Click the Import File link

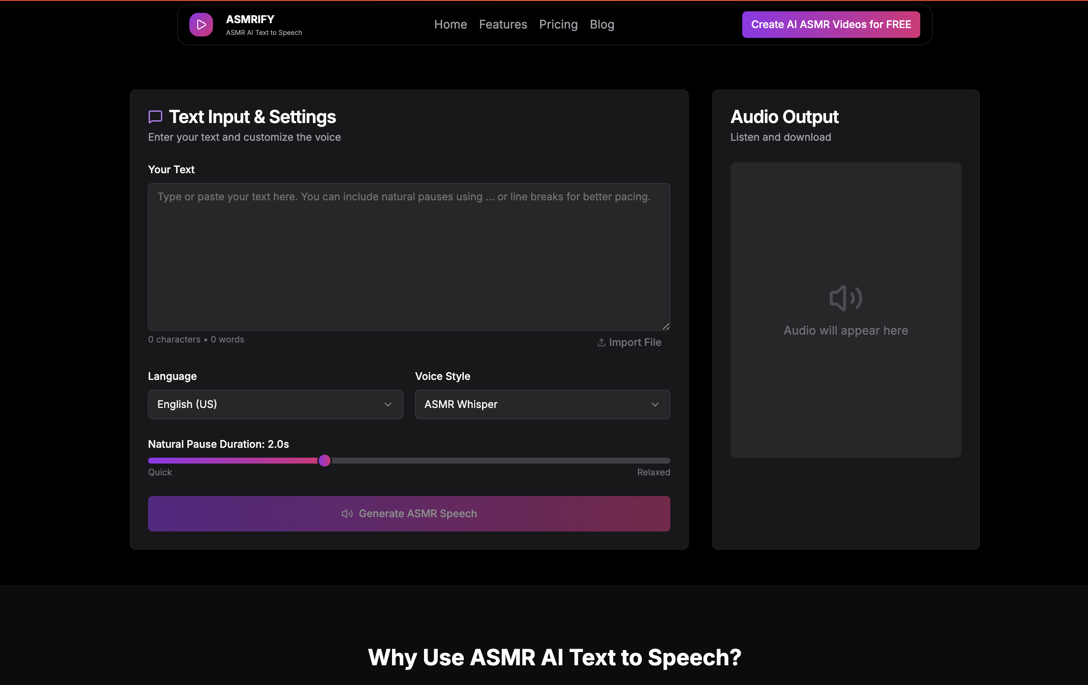click(x=635, y=342)
